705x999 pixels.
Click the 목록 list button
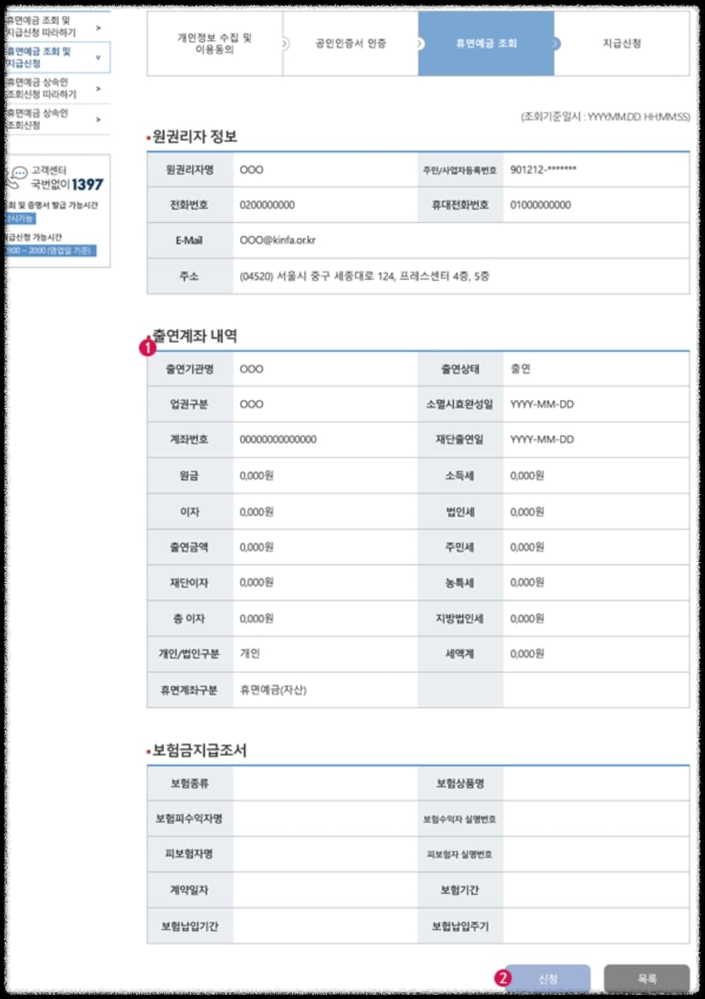pos(647,979)
